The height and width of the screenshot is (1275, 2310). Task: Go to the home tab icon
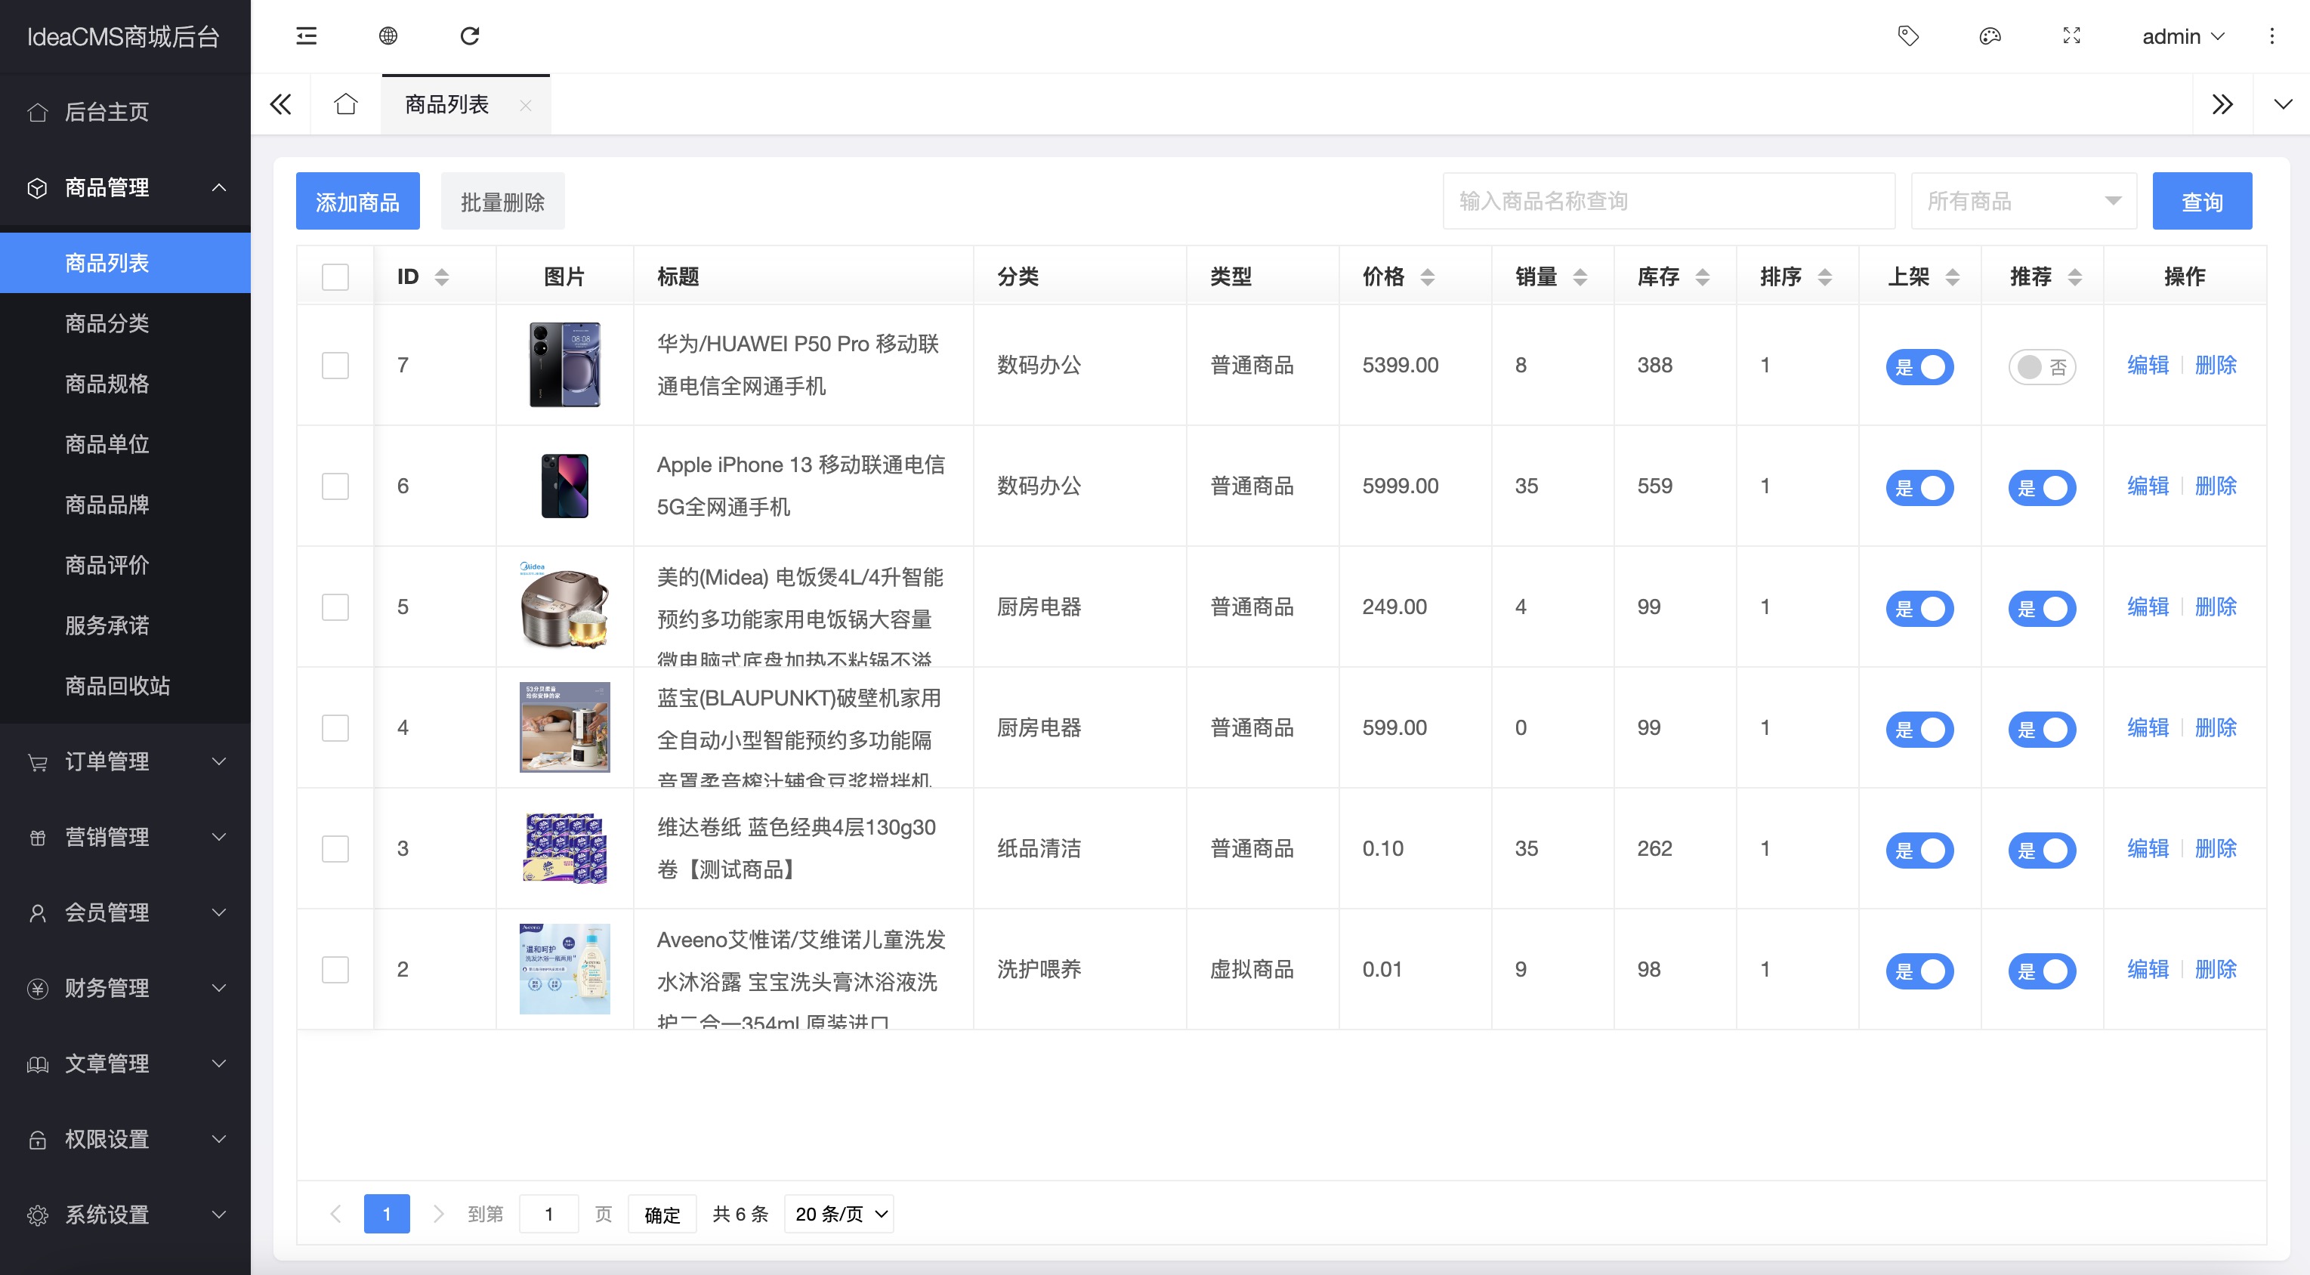346,104
